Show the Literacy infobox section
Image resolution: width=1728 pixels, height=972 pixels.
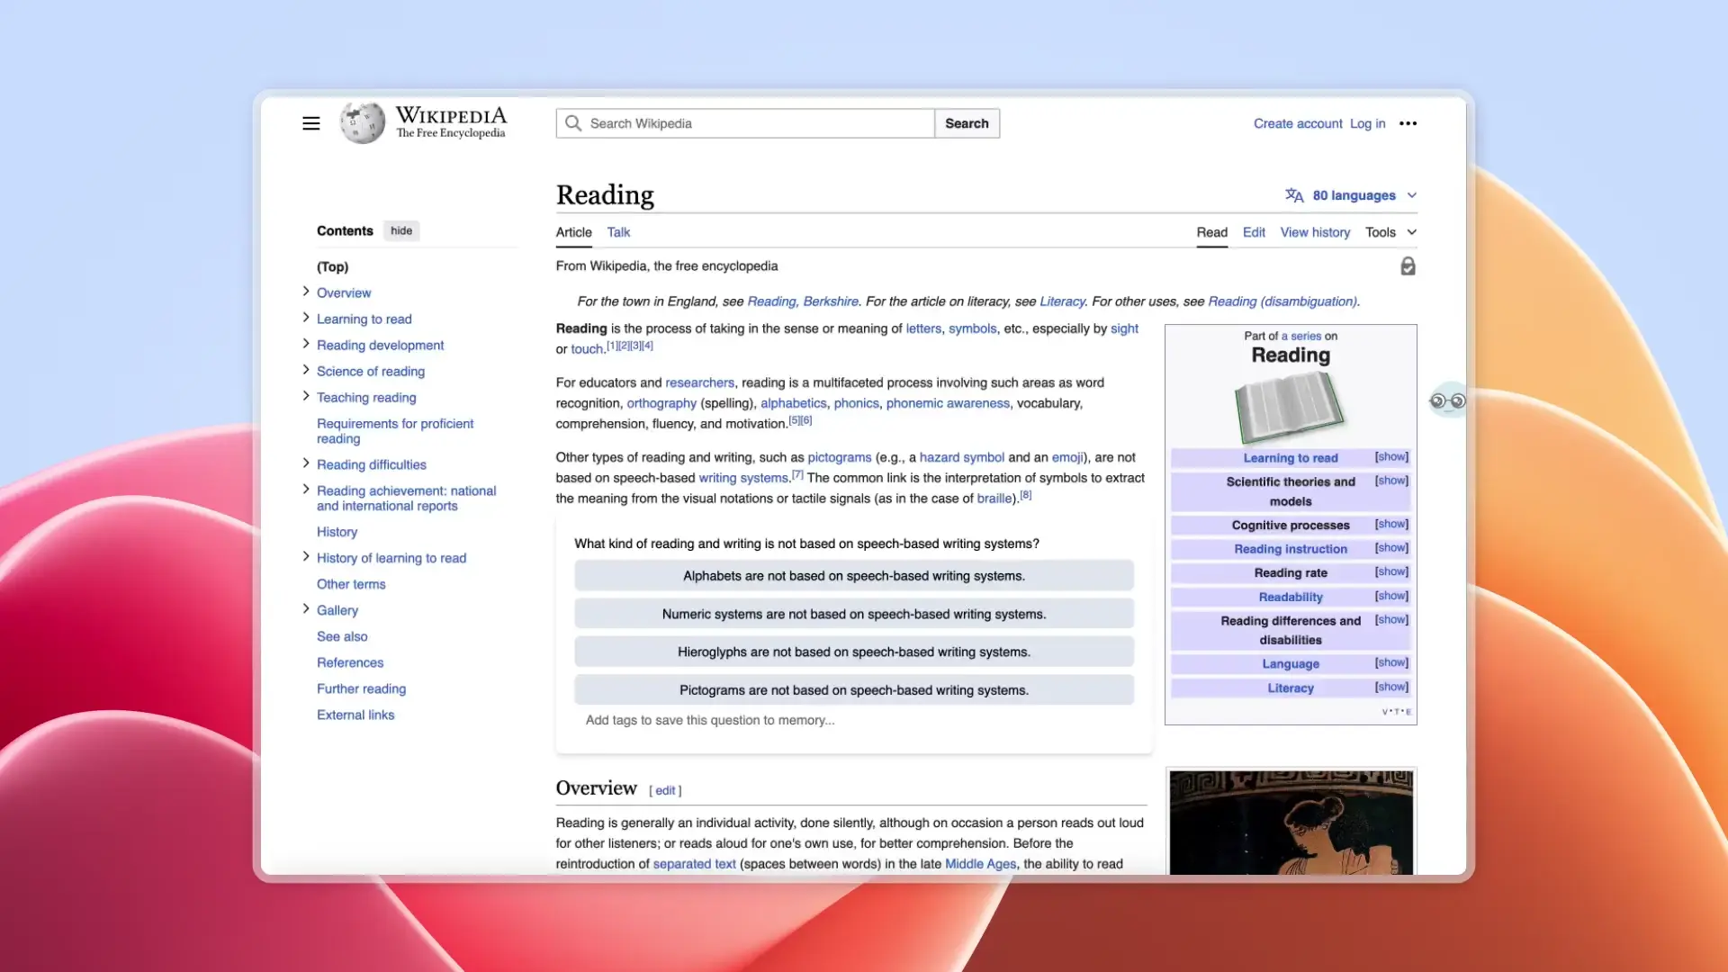(1391, 687)
